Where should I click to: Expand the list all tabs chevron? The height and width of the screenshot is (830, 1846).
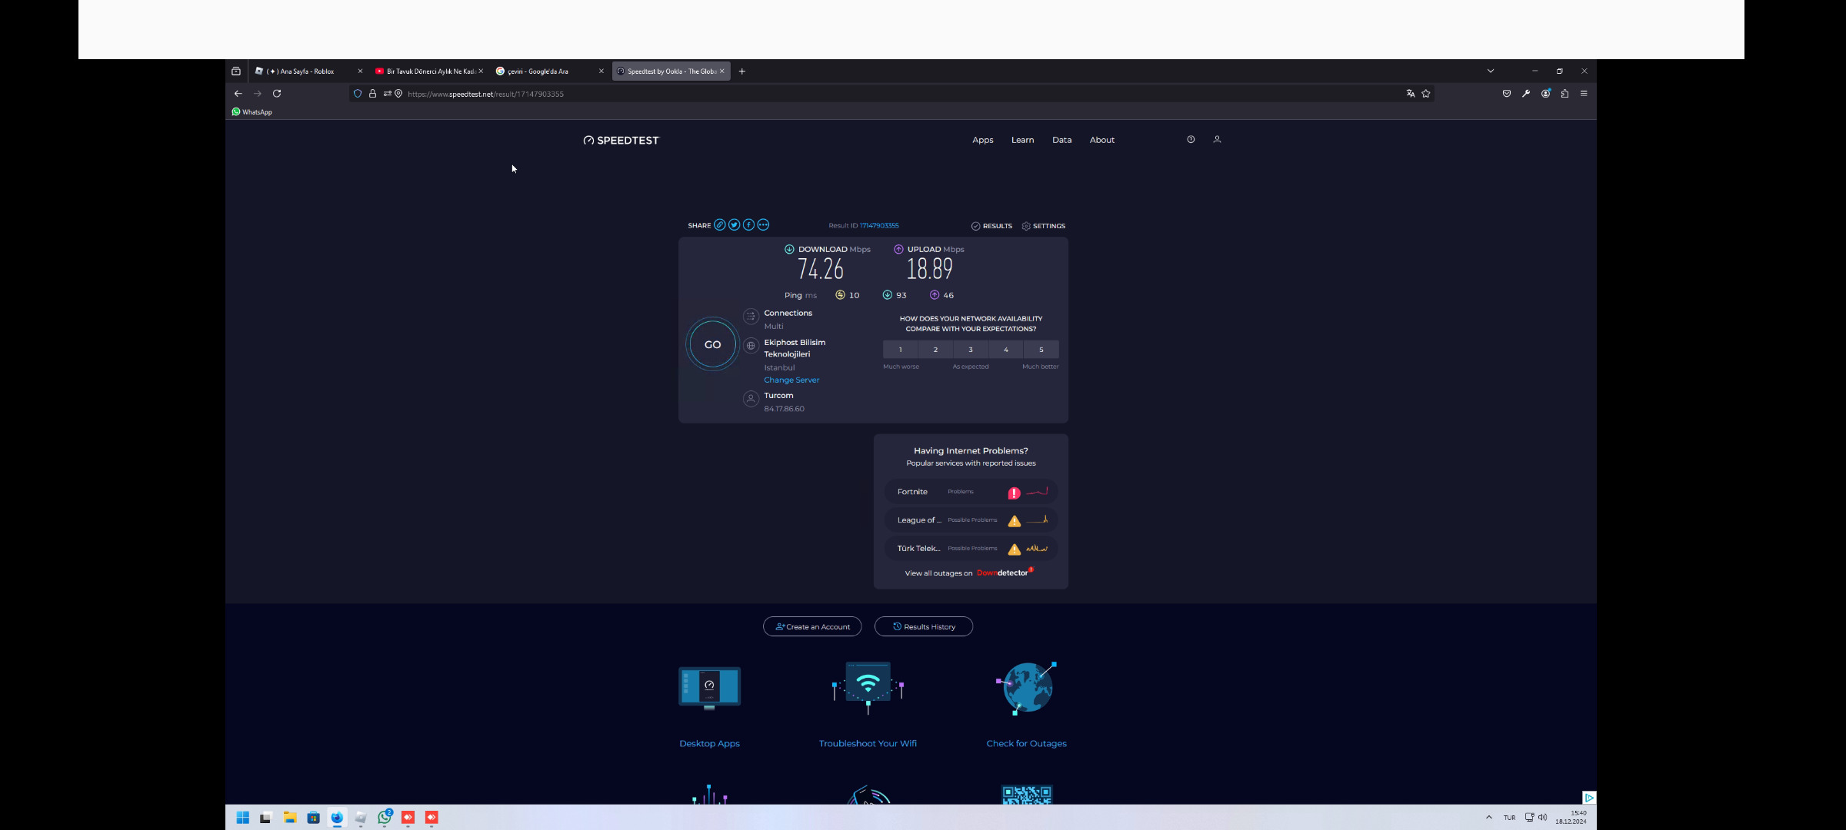(1491, 71)
